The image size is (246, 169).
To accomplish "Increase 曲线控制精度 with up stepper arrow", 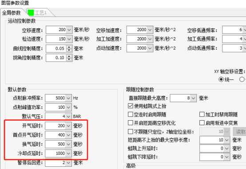I will pyautogui.click(x=69, y=47).
